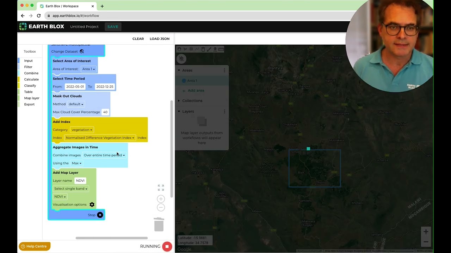Go back in the browser
Viewport: 451px width, 253px height.
[x=23, y=16]
